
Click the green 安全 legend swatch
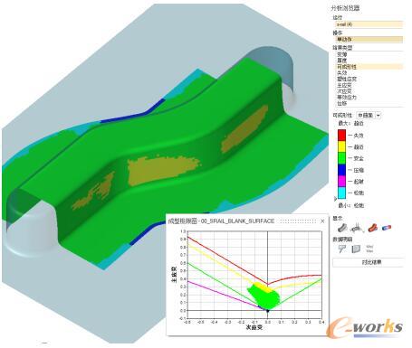click(x=341, y=158)
